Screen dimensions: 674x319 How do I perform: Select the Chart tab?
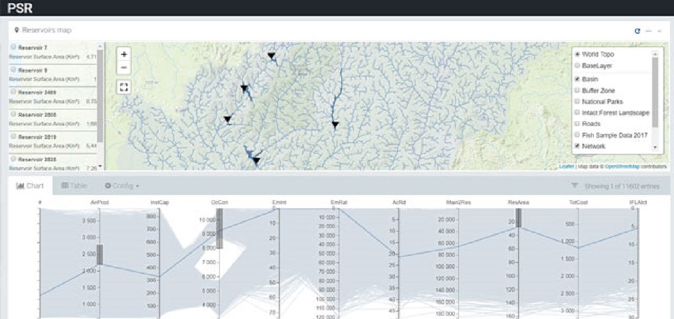click(x=30, y=186)
